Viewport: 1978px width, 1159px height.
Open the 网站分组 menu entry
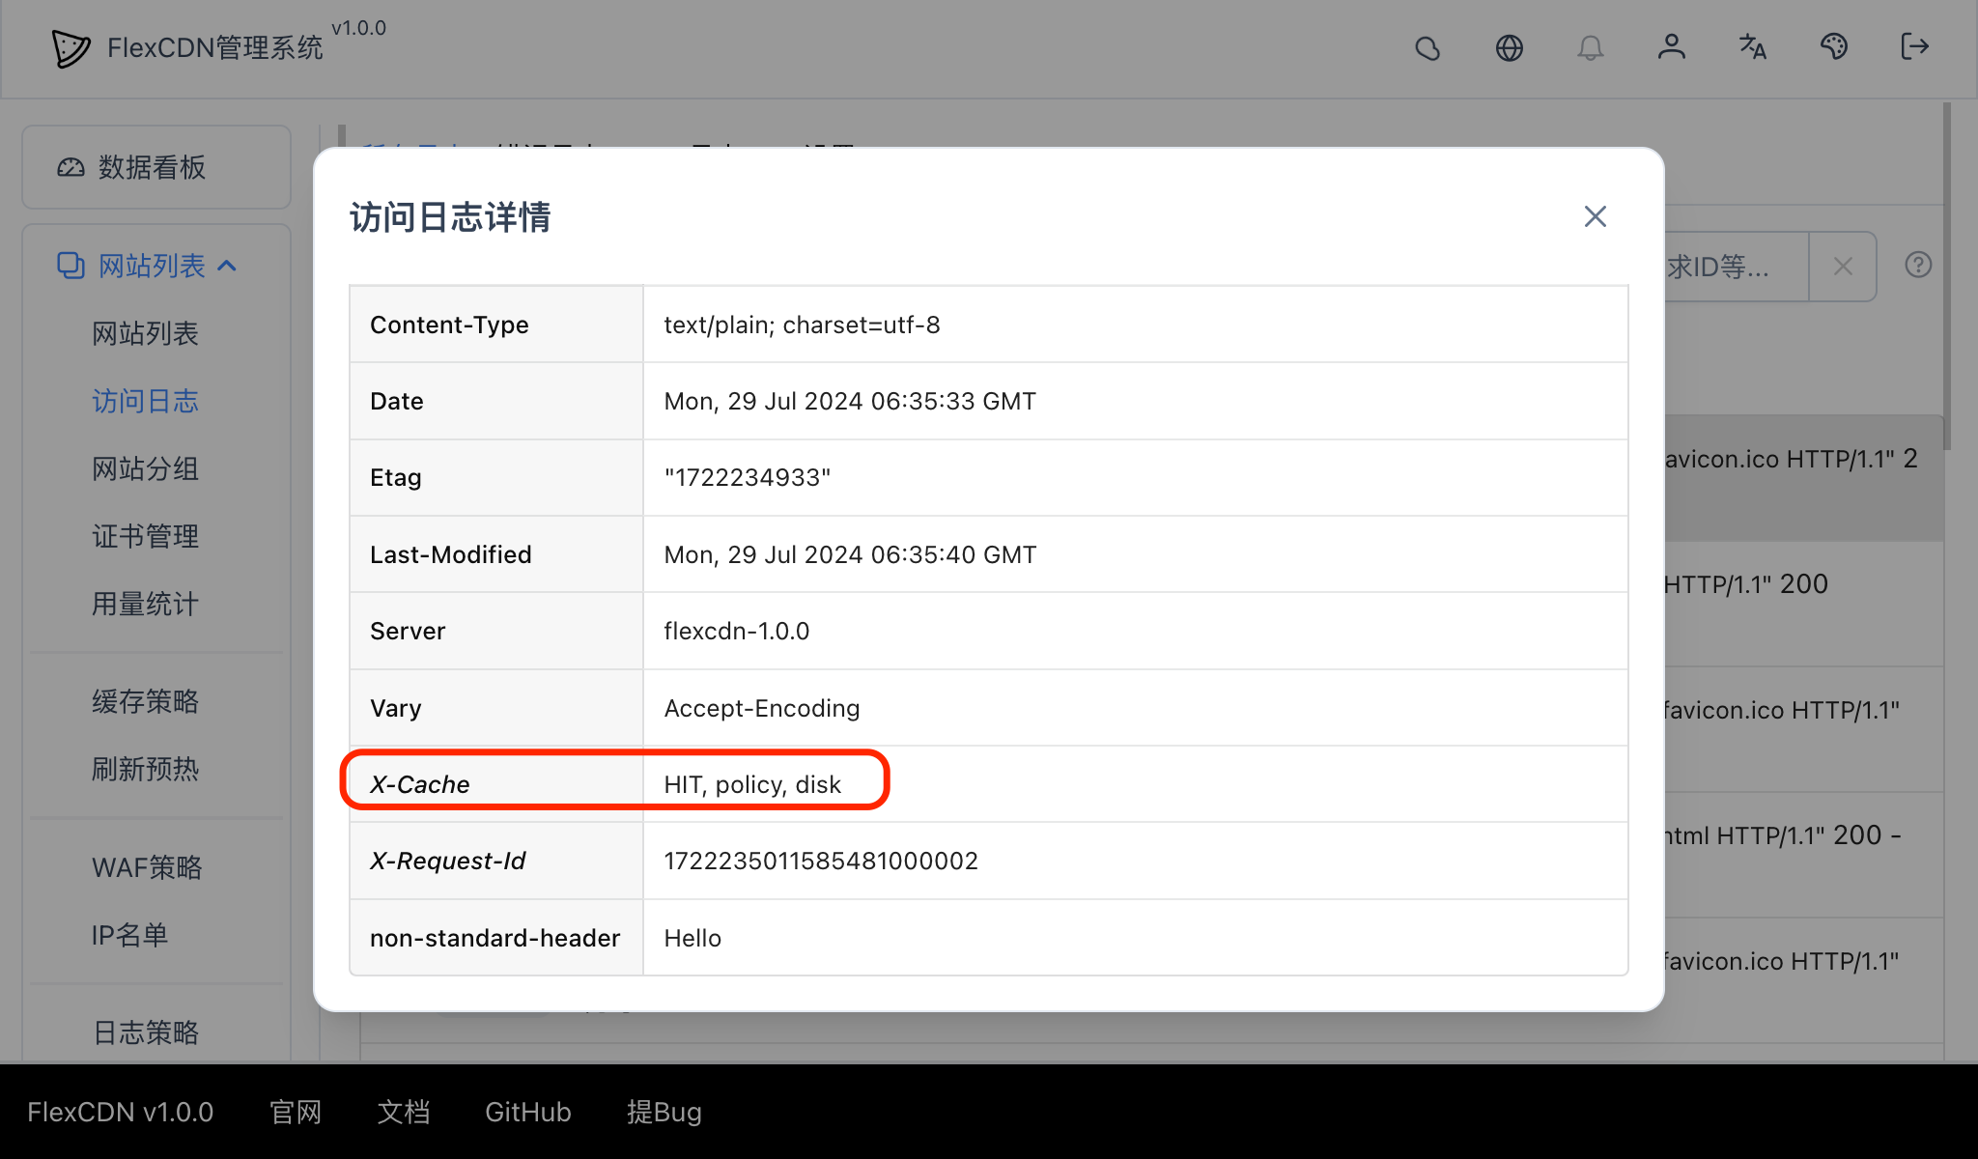click(x=145, y=469)
